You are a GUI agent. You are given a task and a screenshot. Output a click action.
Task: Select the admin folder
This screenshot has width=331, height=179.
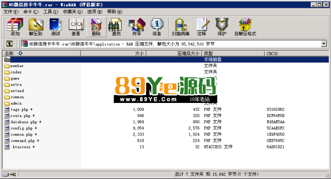tap(17, 103)
